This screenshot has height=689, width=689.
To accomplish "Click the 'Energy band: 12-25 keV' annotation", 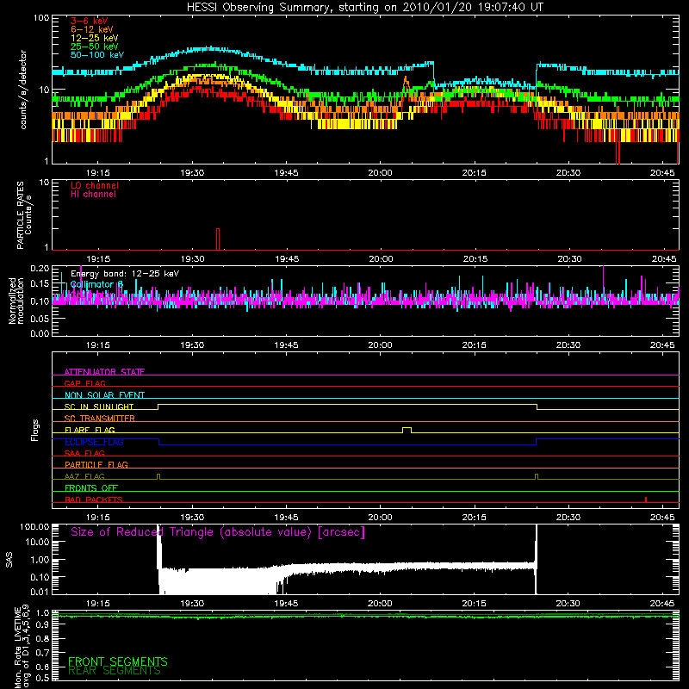I will [x=125, y=274].
